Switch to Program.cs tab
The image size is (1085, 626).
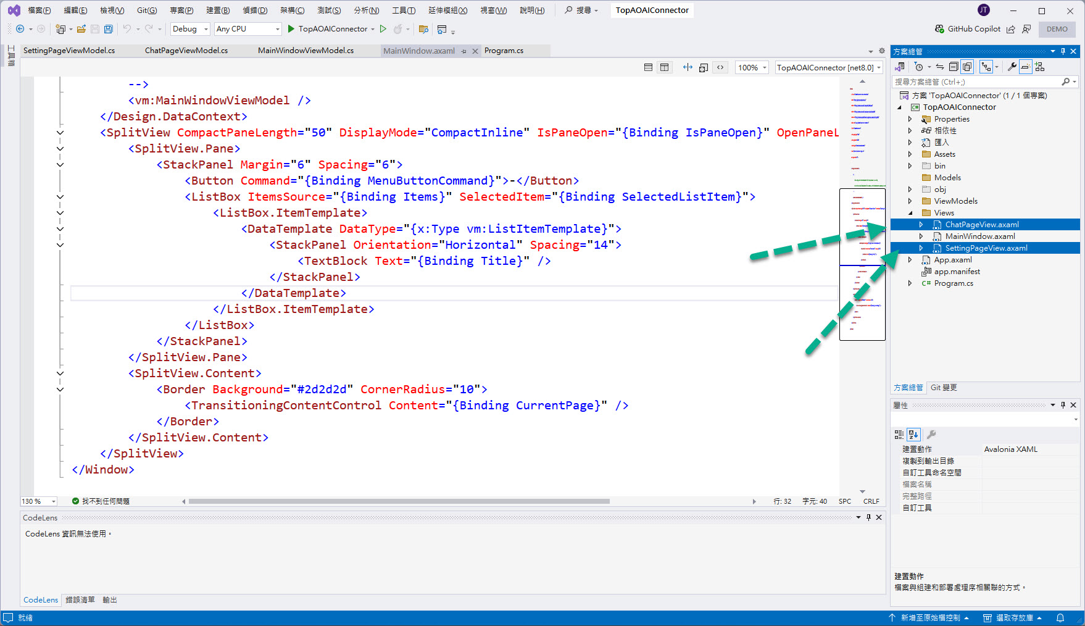click(x=504, y=51)
